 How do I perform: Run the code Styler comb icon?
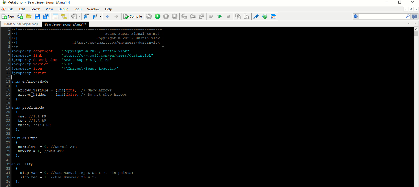[x=256, y=16]
